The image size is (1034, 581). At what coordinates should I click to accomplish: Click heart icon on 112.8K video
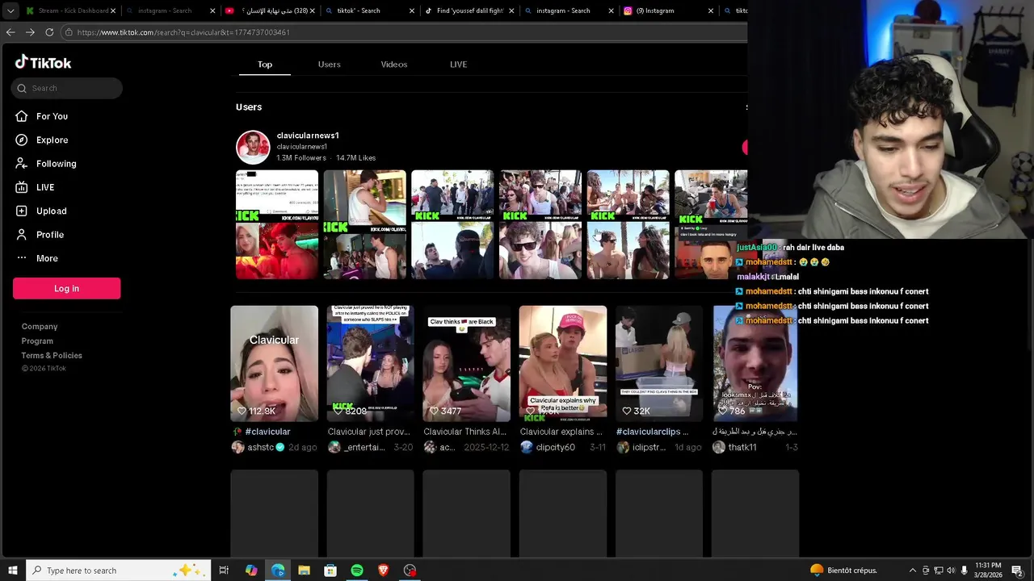242,411
